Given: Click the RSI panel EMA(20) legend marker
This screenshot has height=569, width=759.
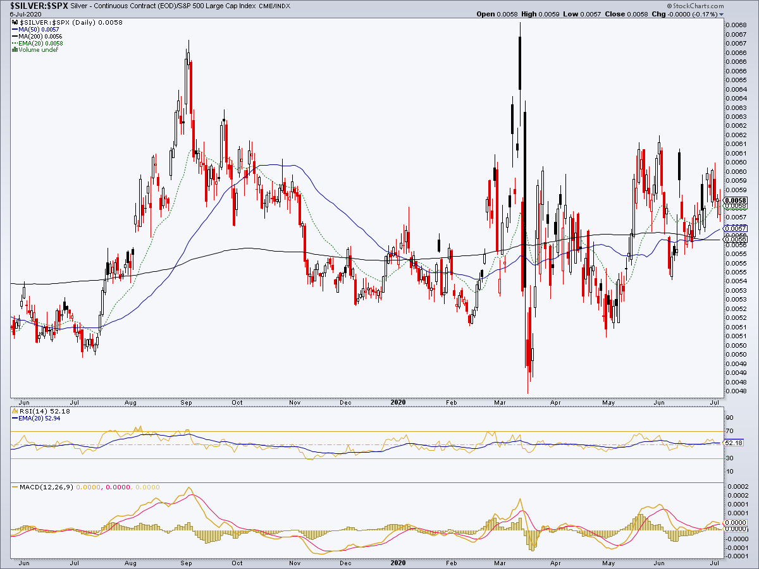Looking at the screenshot, I should tap(15, 419).
